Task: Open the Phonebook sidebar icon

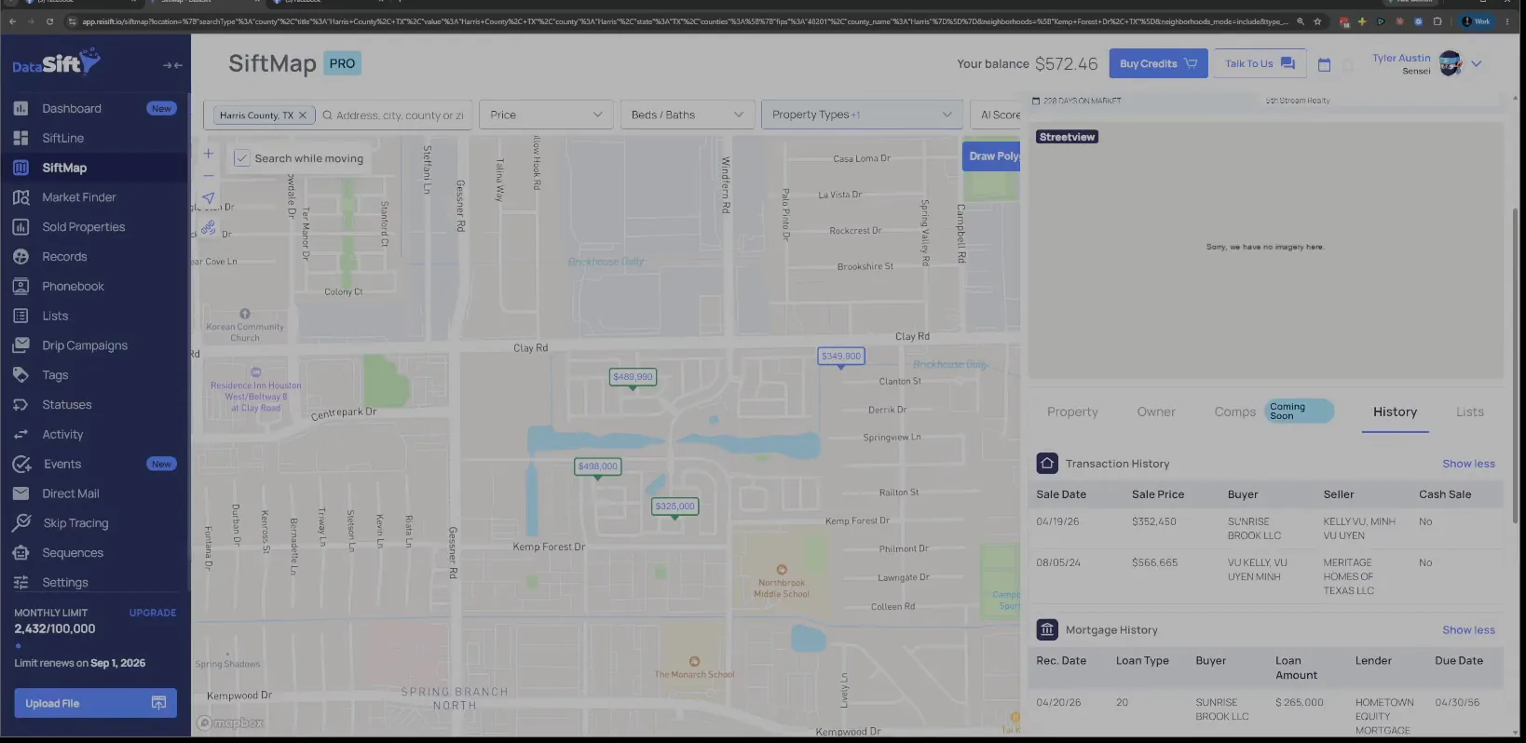Action: (20, 286)
